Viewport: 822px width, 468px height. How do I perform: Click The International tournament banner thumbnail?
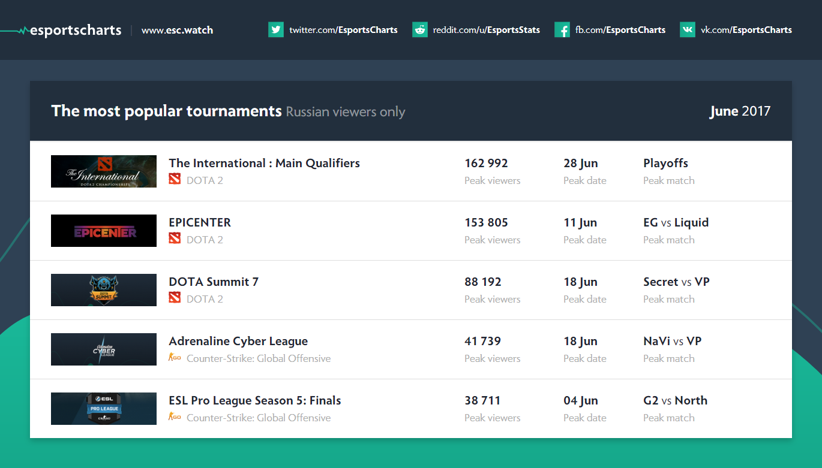tap(104, 171)
